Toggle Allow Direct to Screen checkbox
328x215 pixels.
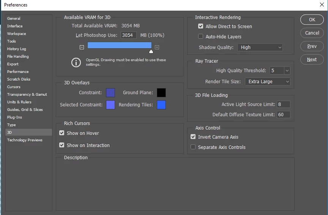(200, 26)
